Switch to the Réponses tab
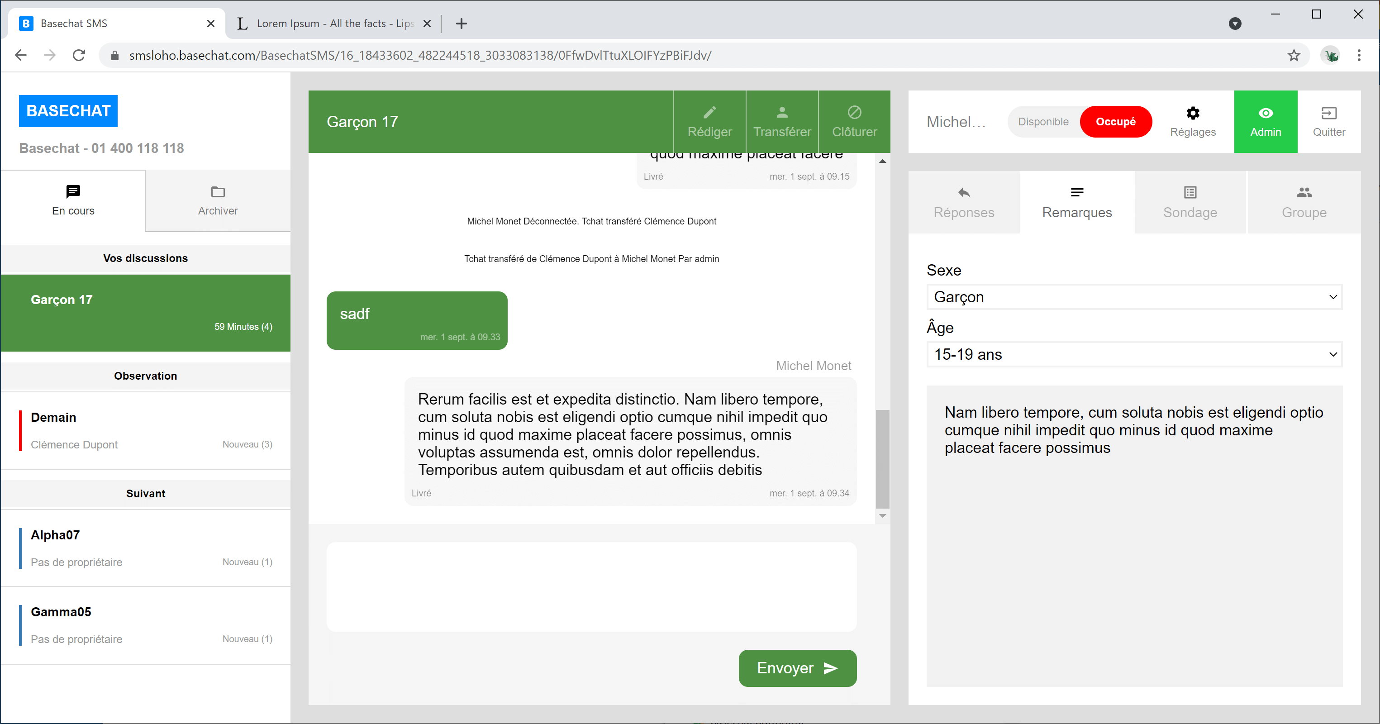Viewport: 1380px width, 724px height. 963,203
